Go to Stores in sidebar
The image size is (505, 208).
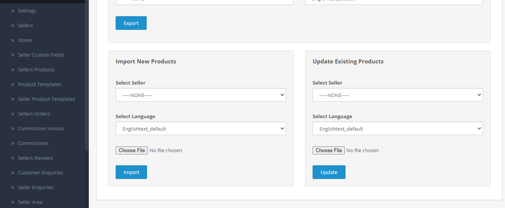[x=25, y=40]
